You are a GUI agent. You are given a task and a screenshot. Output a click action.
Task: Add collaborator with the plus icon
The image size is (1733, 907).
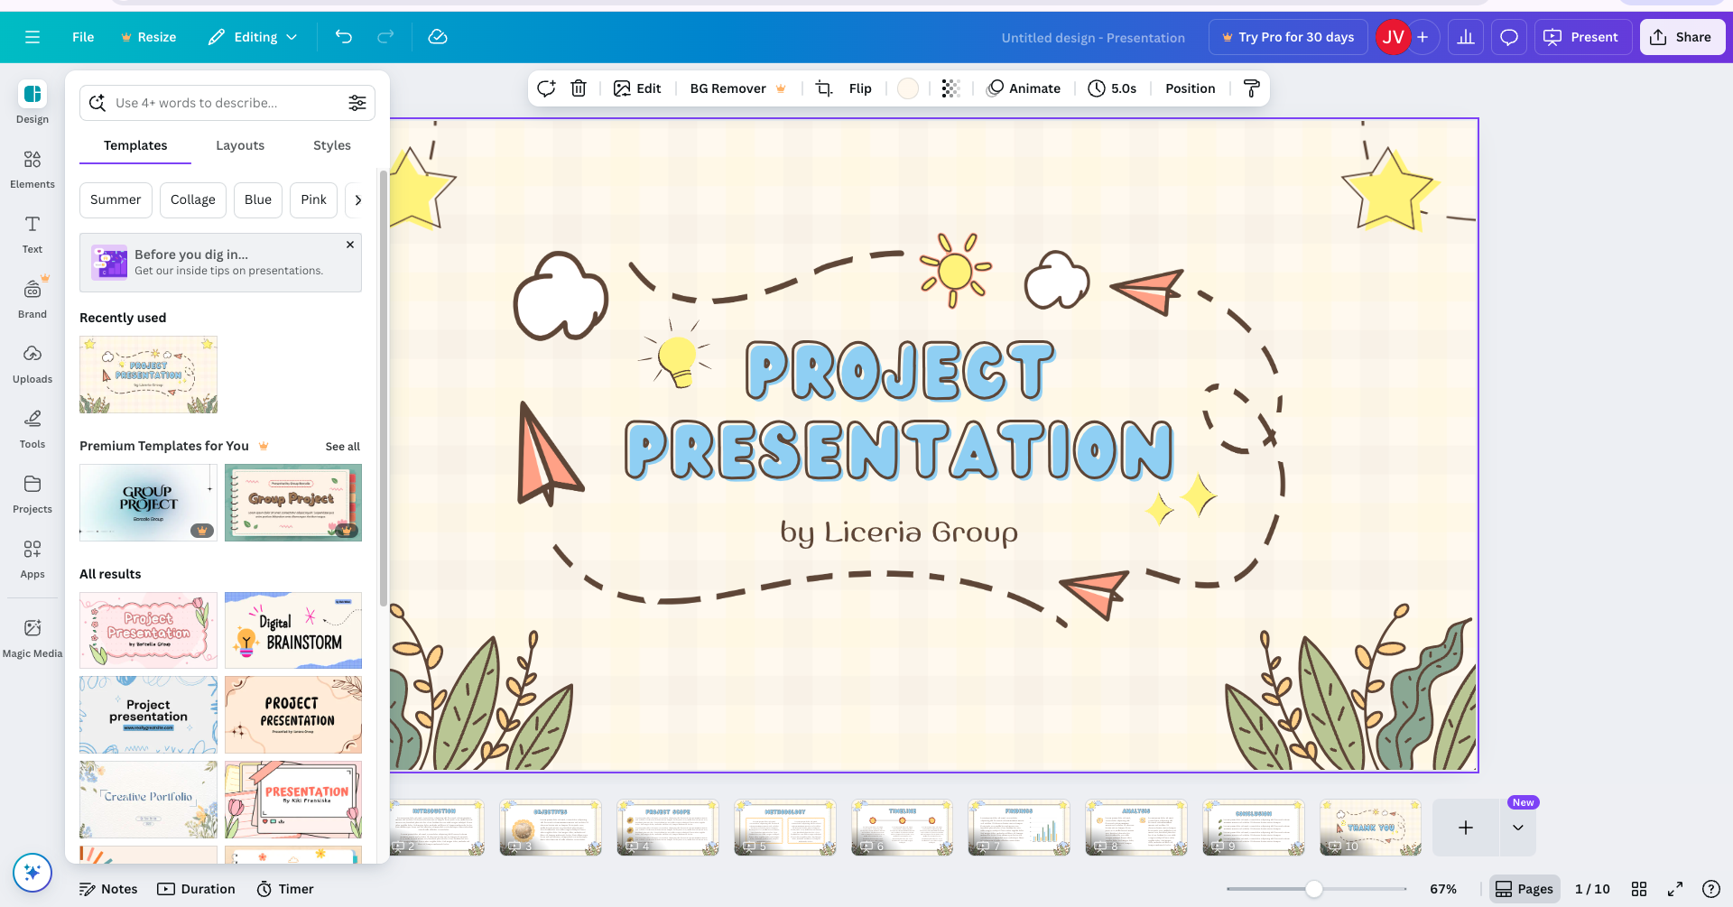pyautogui.click(x=1423, y=37)
